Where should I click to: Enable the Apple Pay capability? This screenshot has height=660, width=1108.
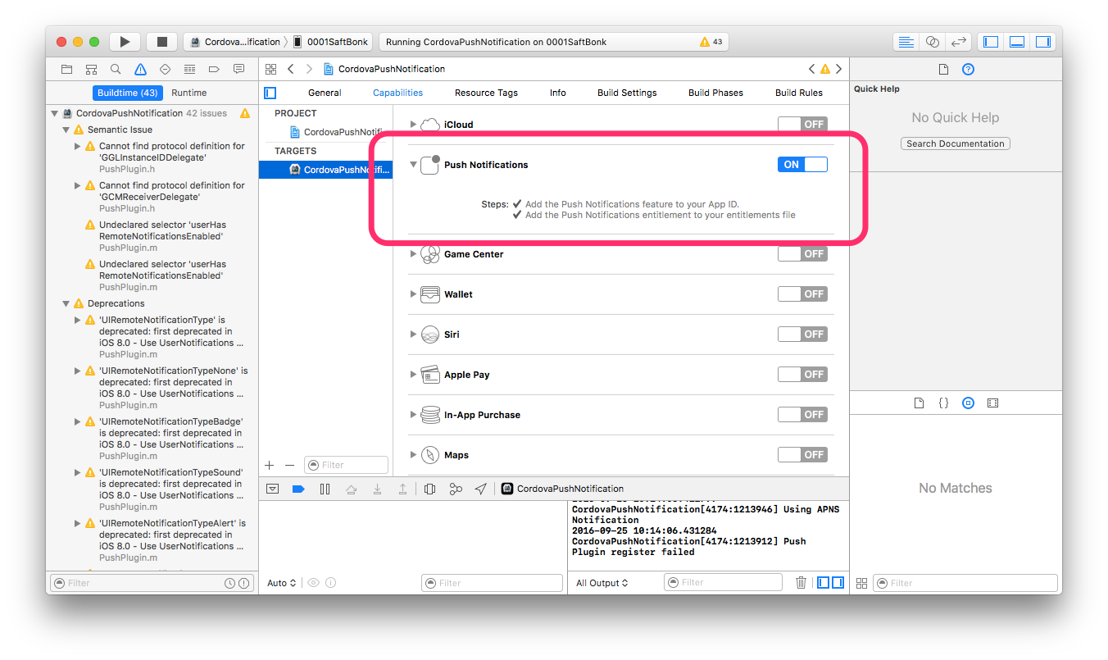[802, 374]
